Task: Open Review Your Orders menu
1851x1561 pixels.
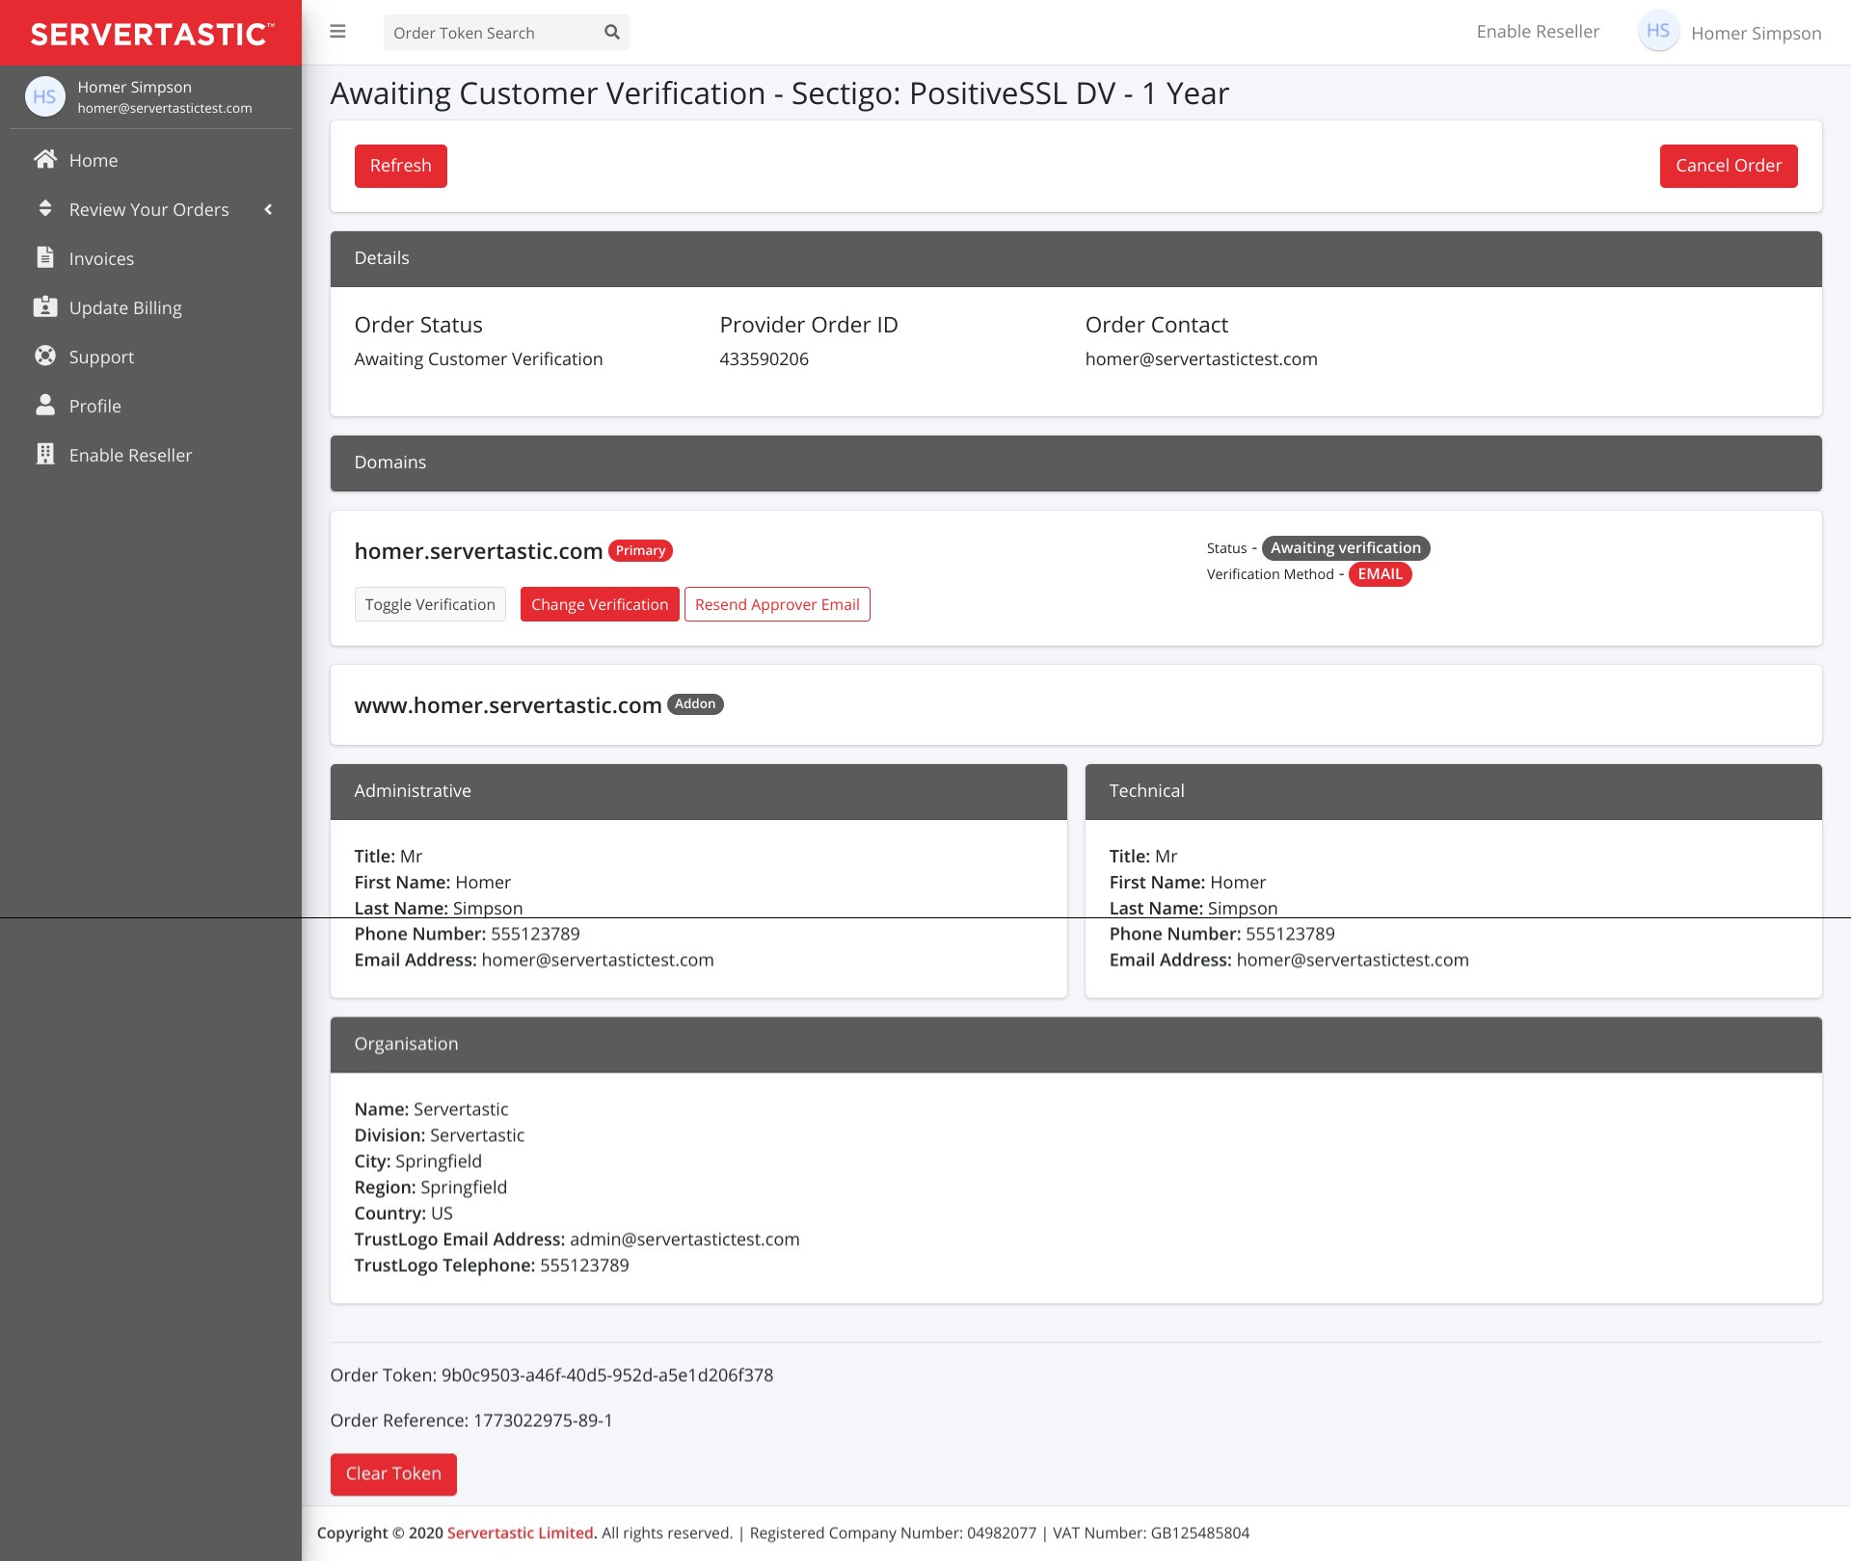Action: coord(148,209)
